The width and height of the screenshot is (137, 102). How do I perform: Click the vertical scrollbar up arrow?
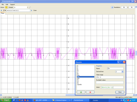136,7
